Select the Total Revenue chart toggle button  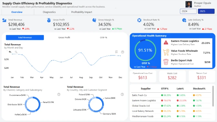coord(25,37)
